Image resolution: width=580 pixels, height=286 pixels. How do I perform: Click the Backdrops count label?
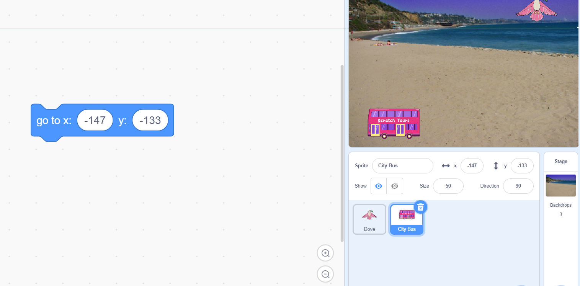[x=561, y=205]
